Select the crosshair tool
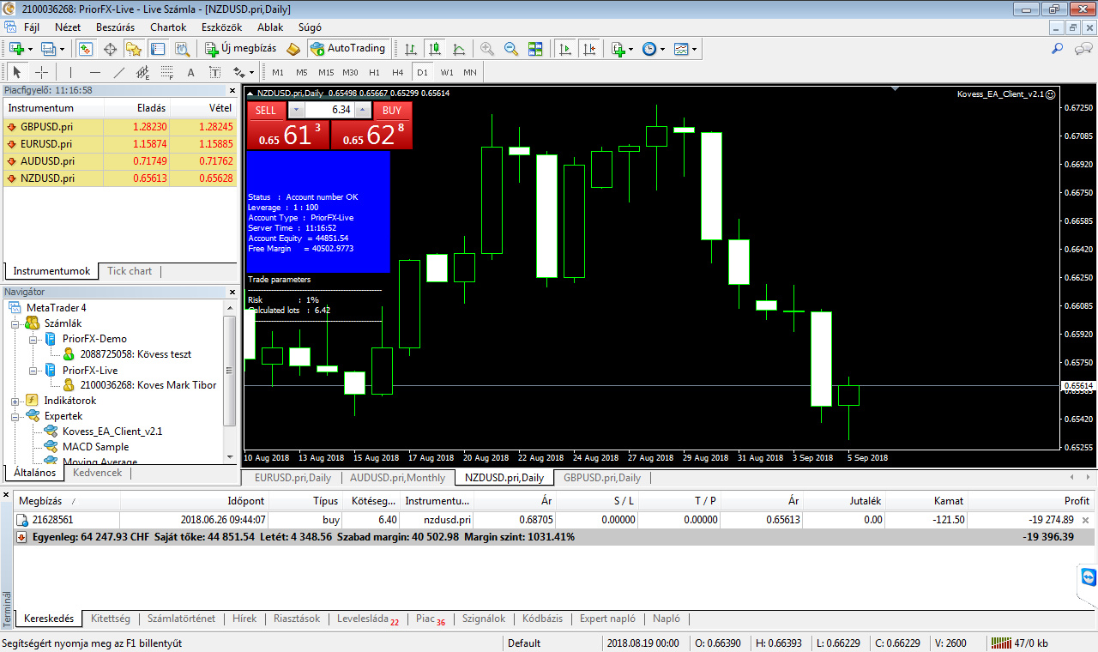 click(41, 72)
